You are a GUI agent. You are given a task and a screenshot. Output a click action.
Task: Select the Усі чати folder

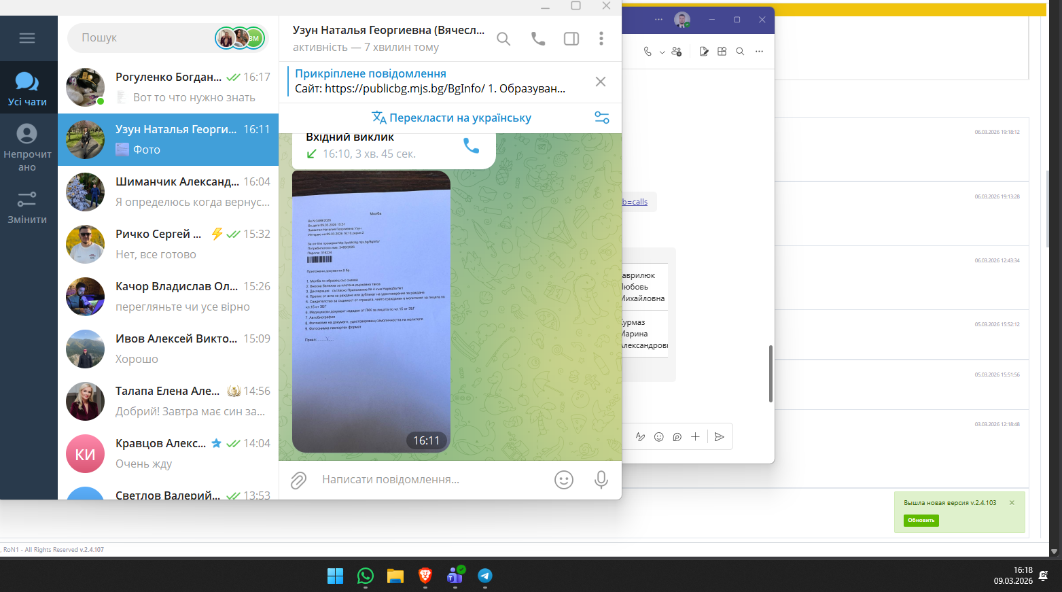27,89
